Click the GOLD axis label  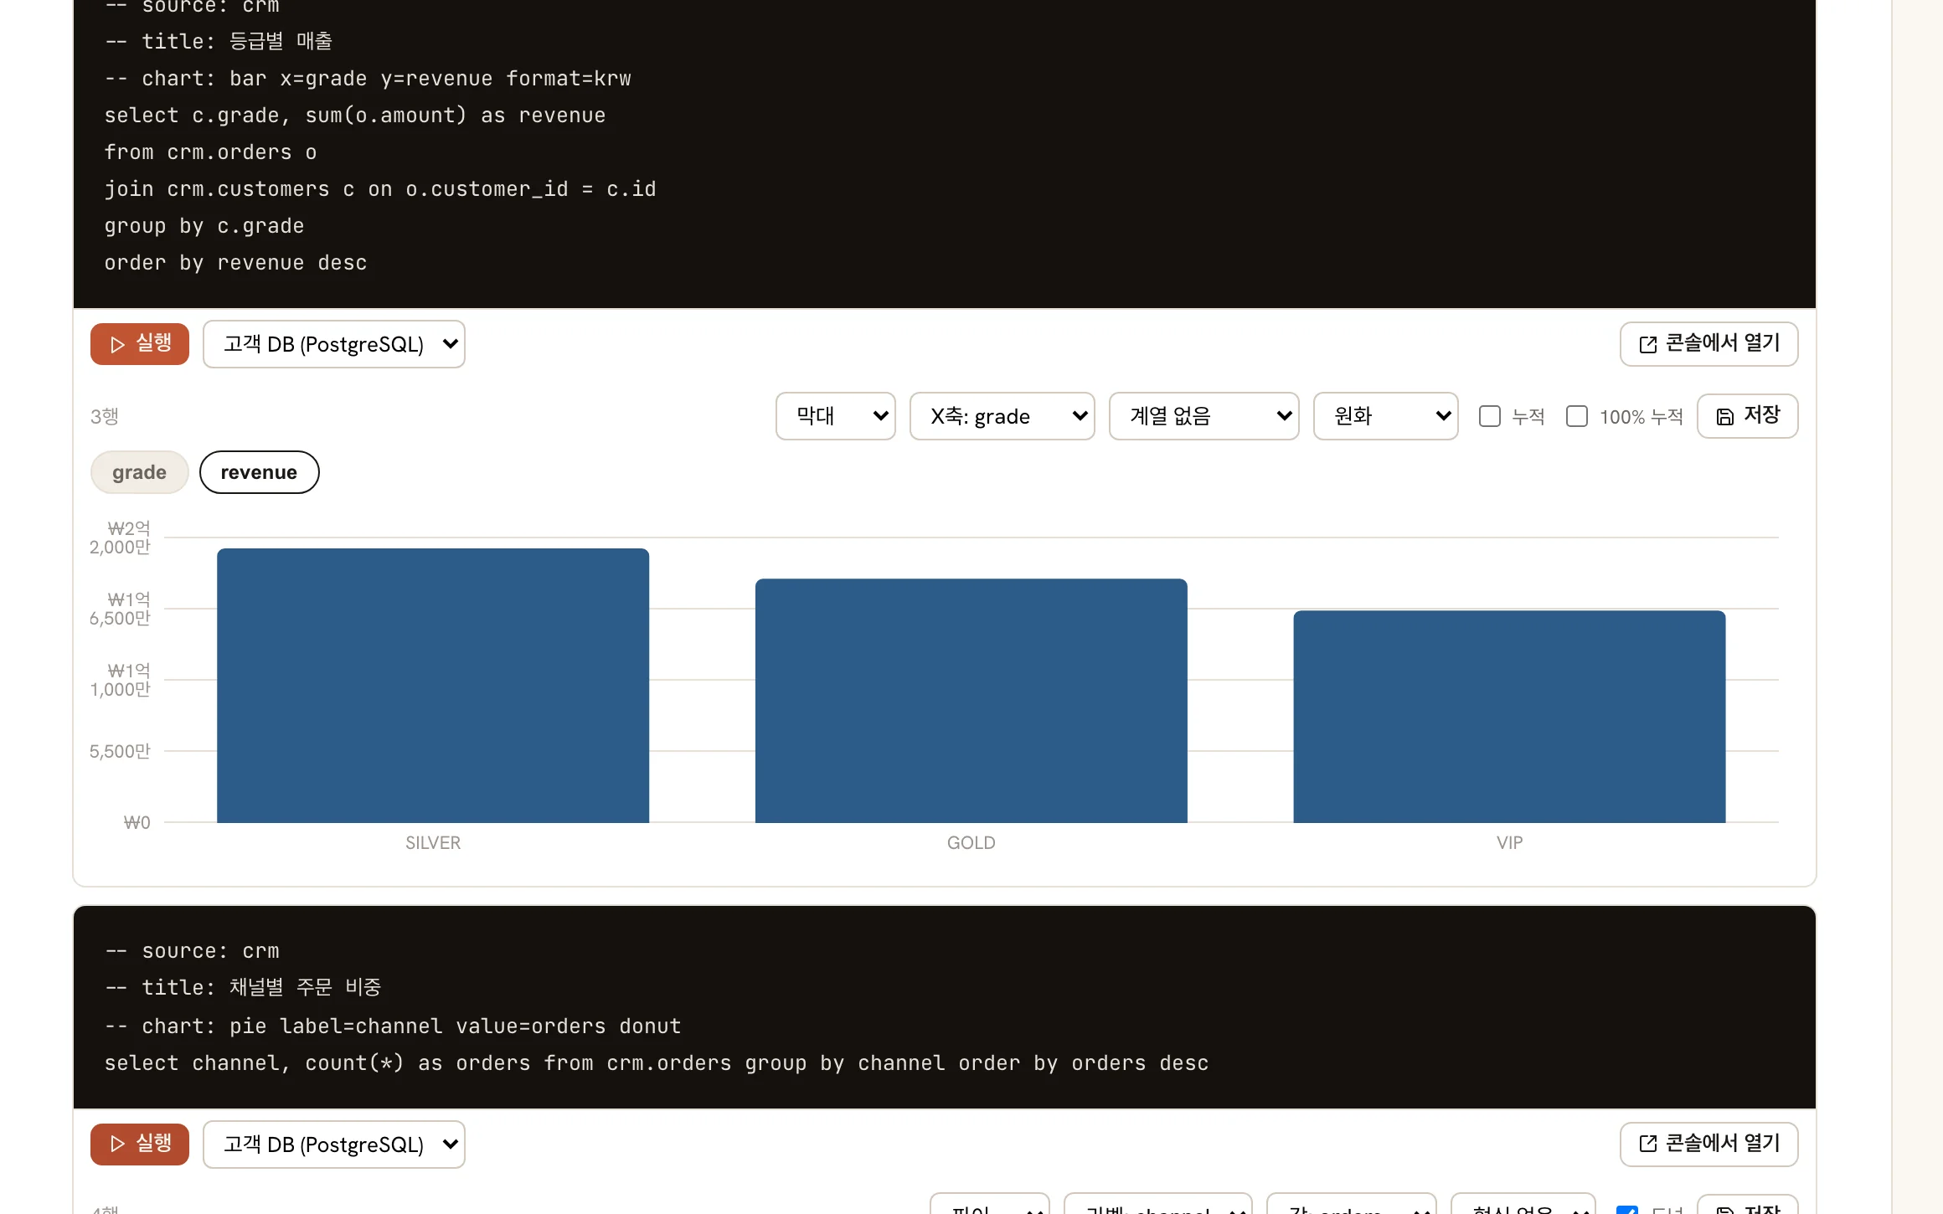[971, 843]
